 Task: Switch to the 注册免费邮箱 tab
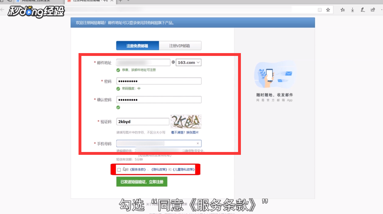pos(138,46)
